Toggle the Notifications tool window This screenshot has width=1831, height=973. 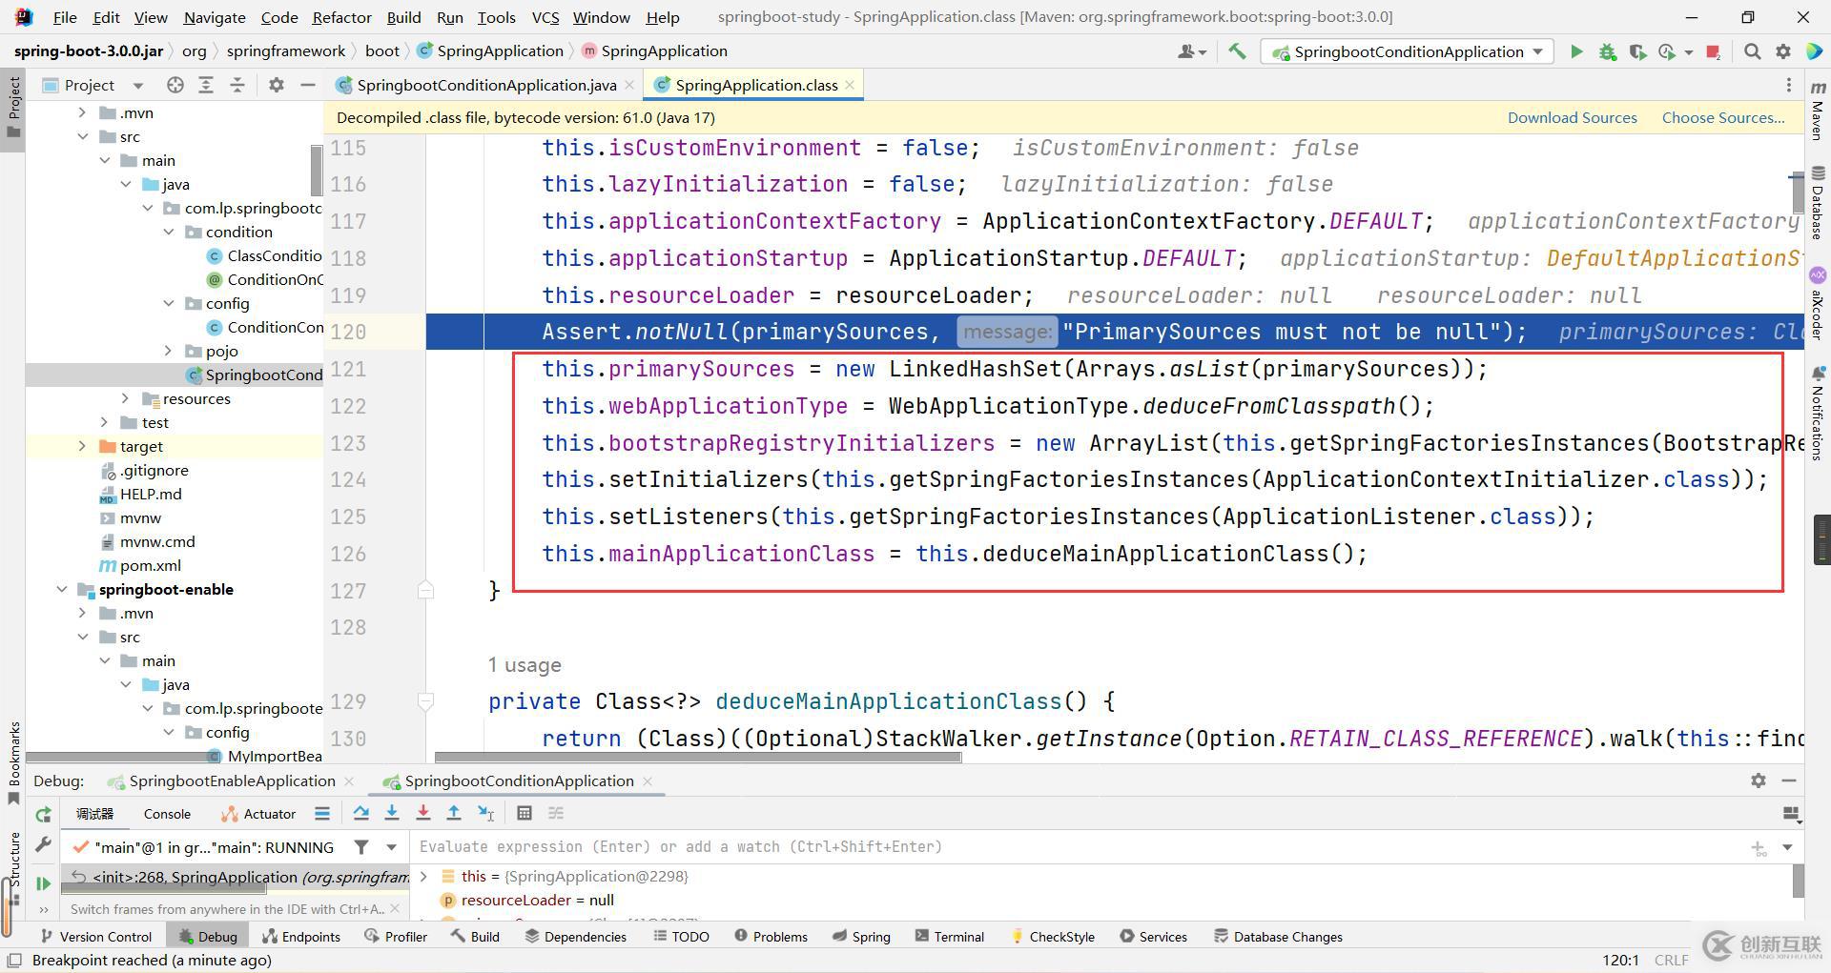coord(1818,412)
